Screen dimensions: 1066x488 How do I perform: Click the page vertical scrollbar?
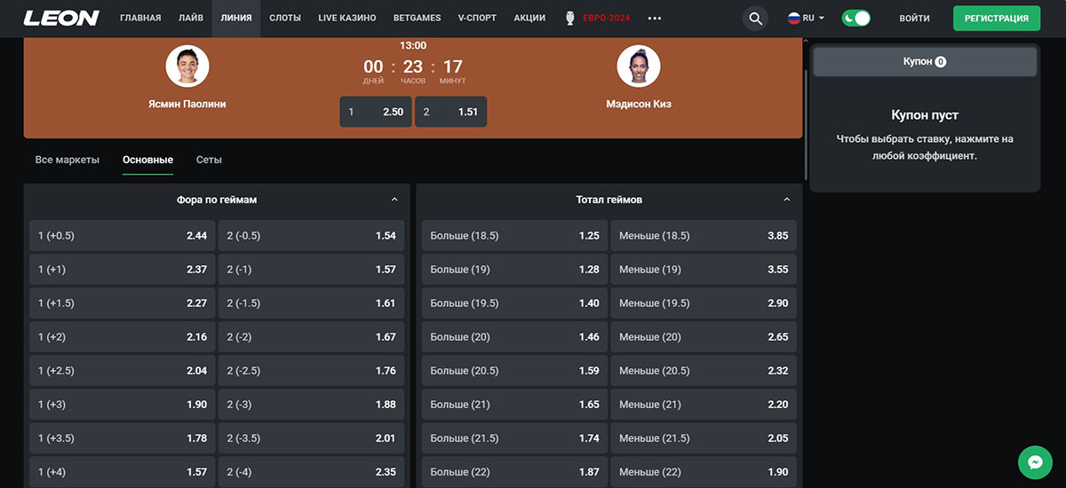(806, 124)
